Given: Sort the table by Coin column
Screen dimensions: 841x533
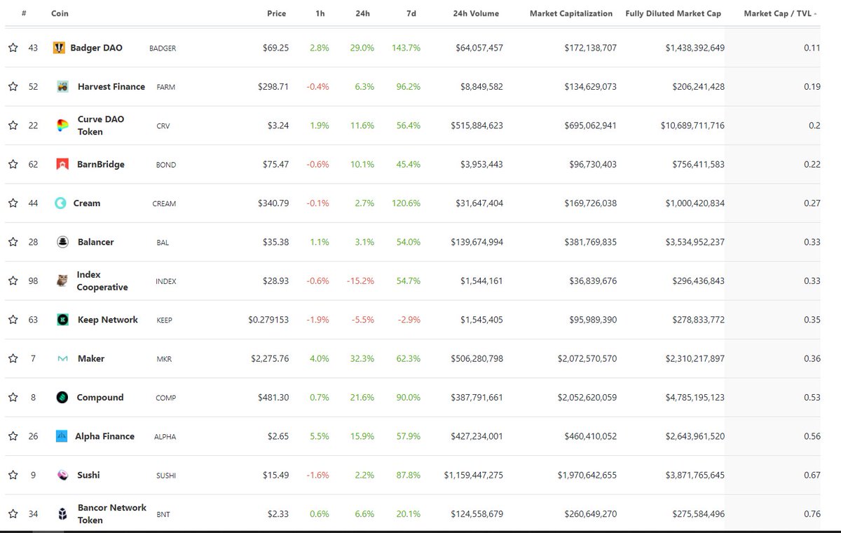Looking at the screenshot, I should click(60, 13).
